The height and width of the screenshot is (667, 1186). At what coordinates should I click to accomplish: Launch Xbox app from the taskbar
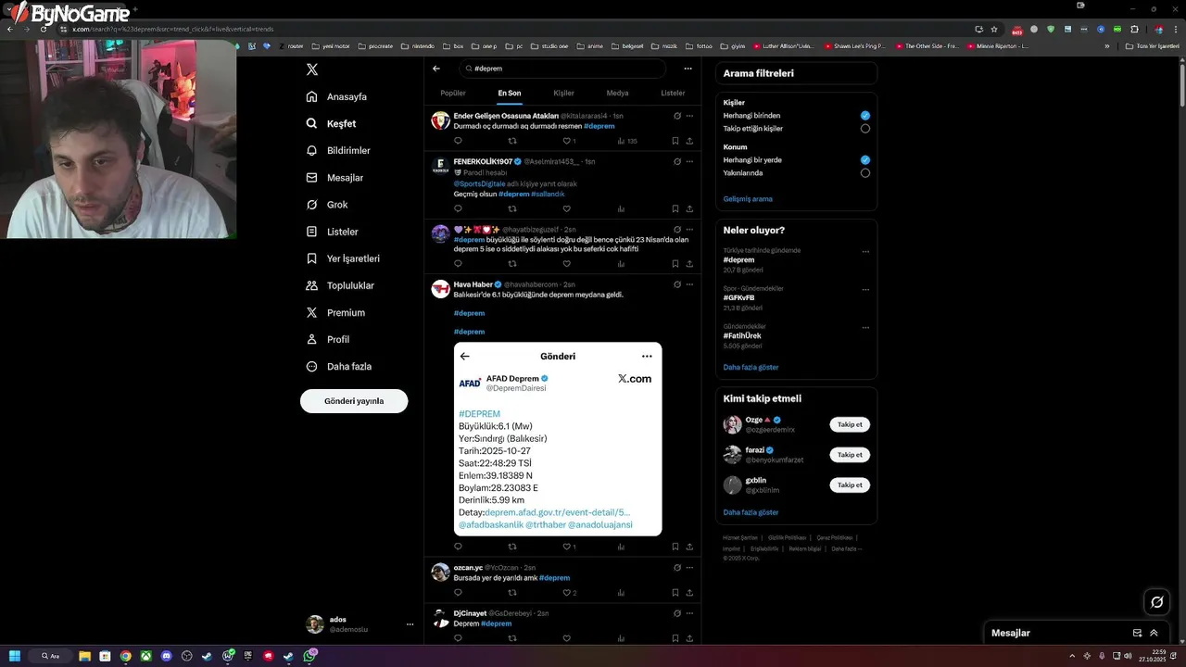(146, 656)
